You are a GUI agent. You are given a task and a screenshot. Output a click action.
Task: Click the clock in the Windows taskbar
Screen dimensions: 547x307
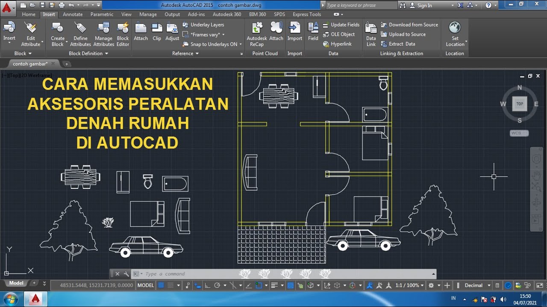point(525,299)
